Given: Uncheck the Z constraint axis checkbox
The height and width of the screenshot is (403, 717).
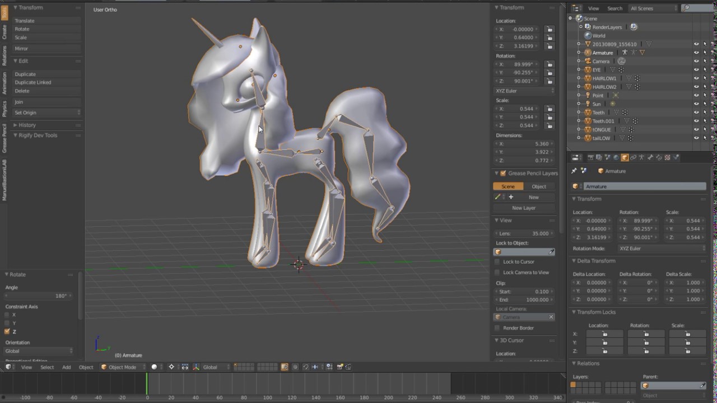Looking at the screenshot, I should click(x=7, y=331).
